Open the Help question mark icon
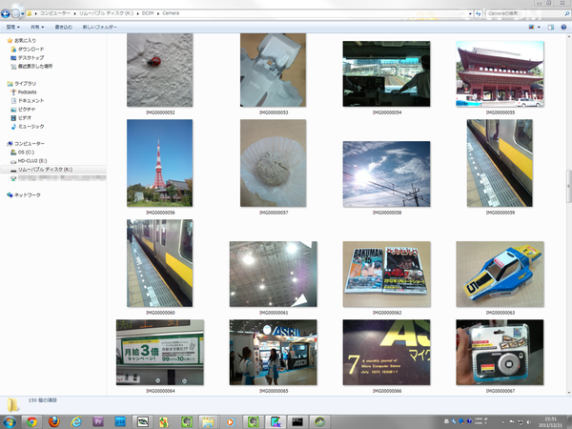Image resolution: width=572 pixels, height=429 pixels. tap(563, 27)
